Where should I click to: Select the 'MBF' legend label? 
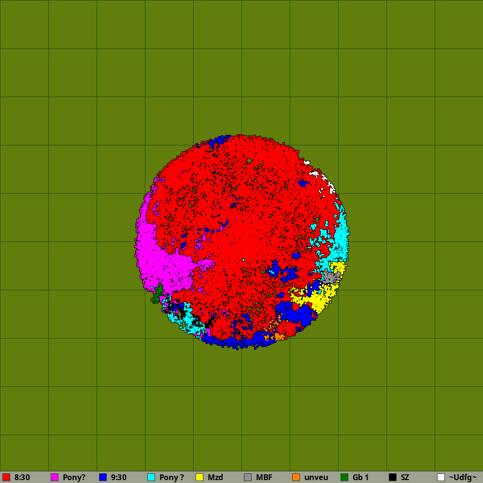(264, 477)
